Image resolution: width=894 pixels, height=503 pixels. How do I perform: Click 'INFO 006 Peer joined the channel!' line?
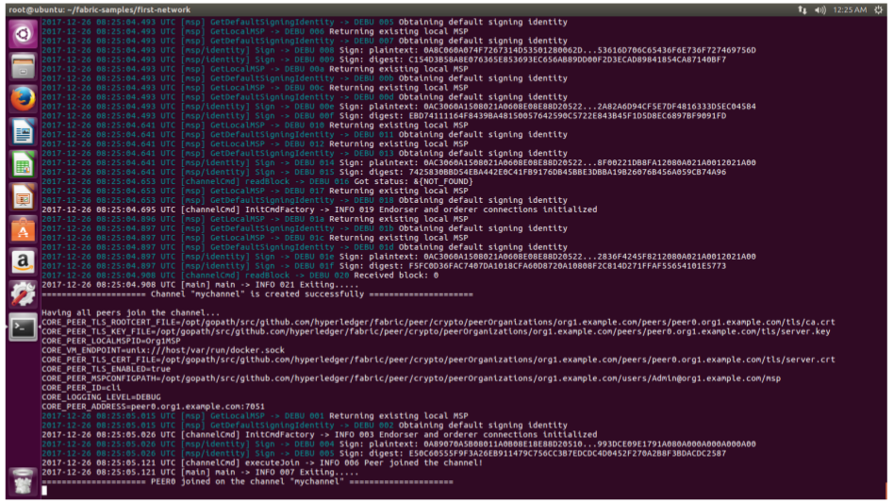262,462
